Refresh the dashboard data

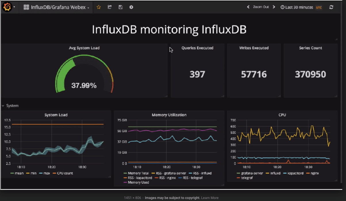331,7
